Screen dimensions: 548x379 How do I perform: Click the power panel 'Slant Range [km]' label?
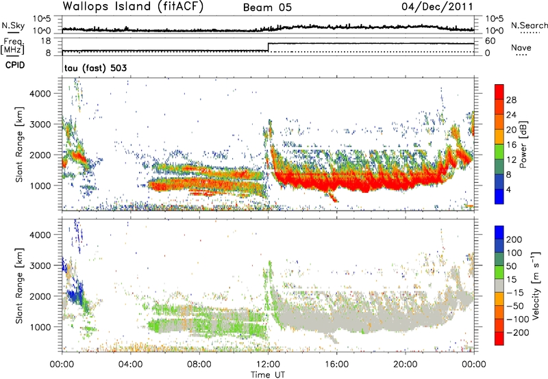(x=19, y=144)
